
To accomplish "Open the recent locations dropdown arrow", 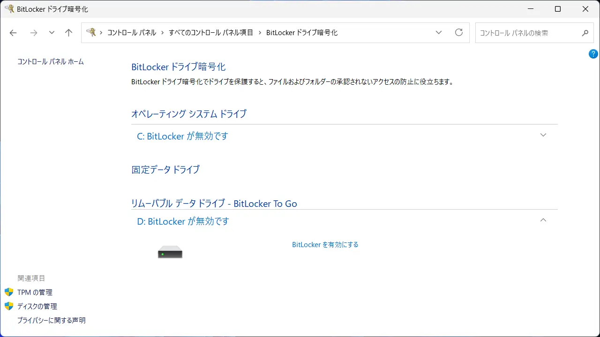I will 52,33.
